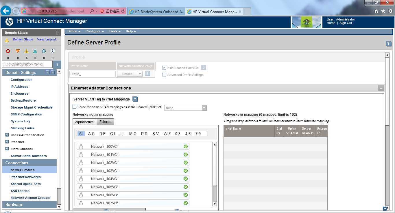Click the Find Configuration Items search box

tap(27, 64)
